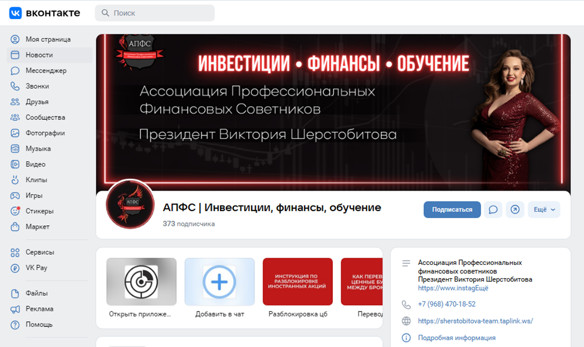Screen dimensions: 584x347
Task: Click the search magnifier icon
Action: [x=106, y=13]
